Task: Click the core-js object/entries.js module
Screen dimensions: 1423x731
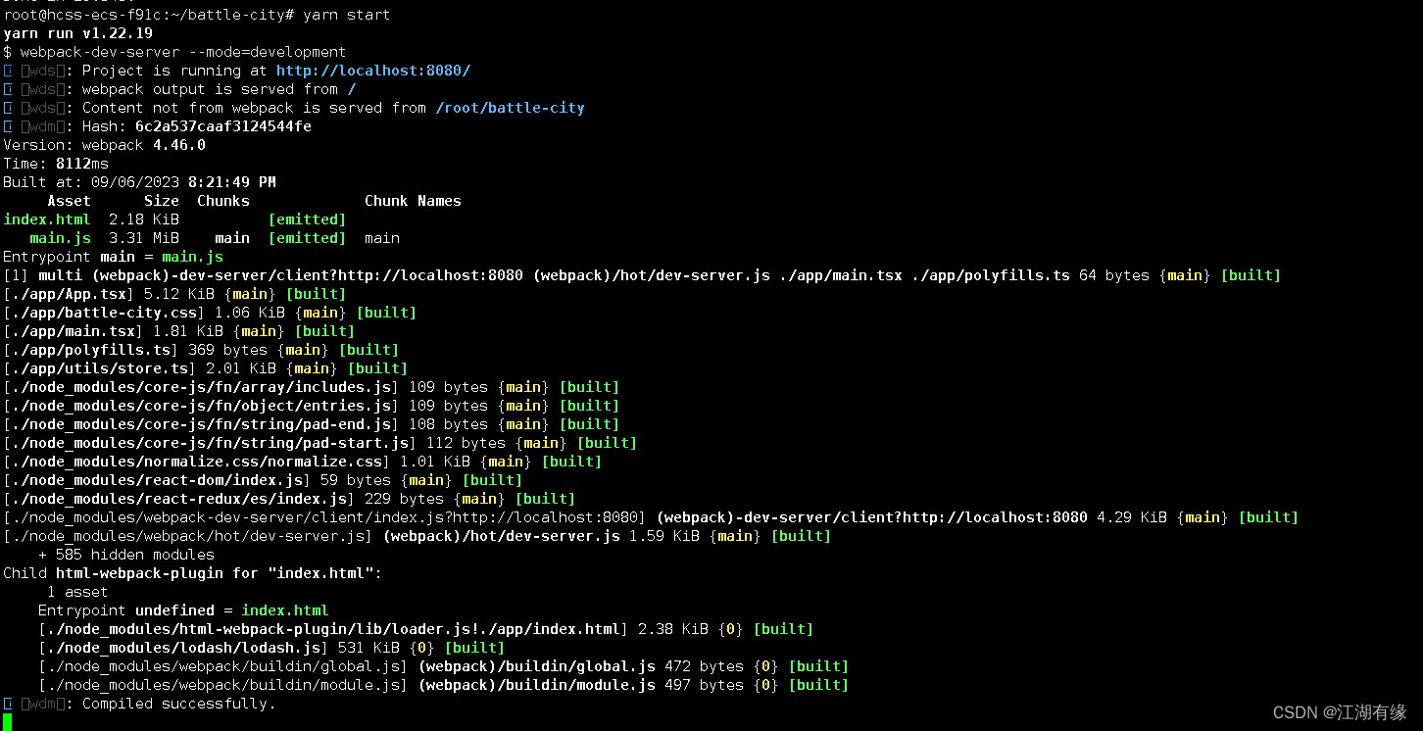Action: (x=312, y=406)
